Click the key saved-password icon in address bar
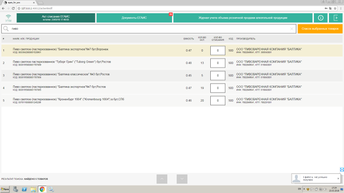Viewport: 344px width, 193px height. 326,8
